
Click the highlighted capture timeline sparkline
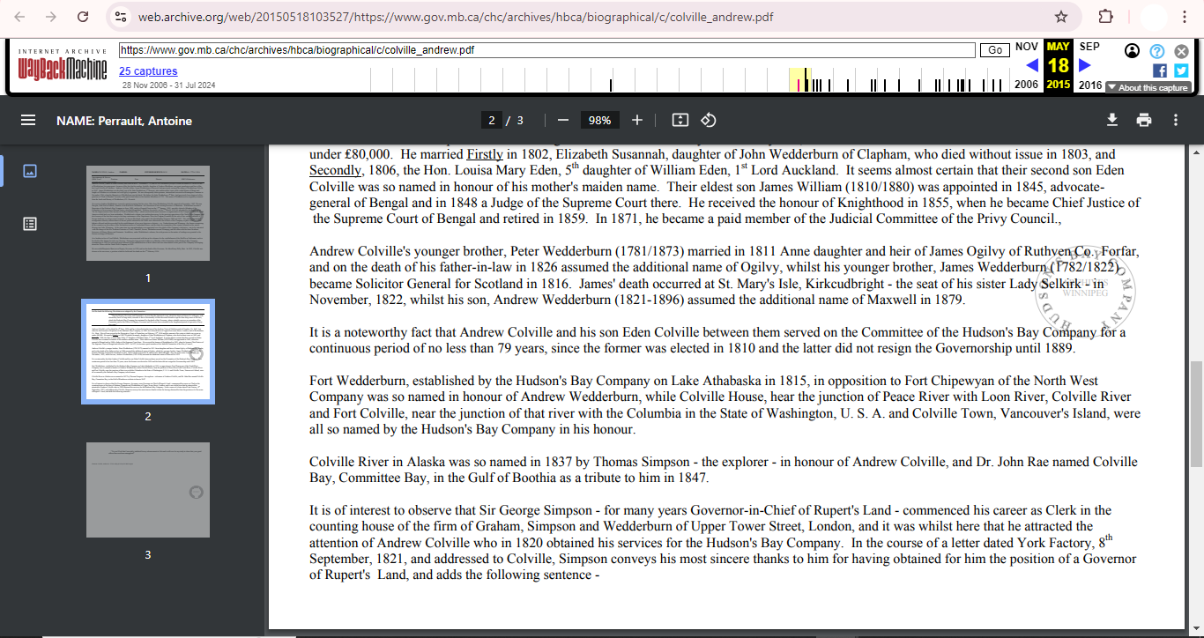click(799, 79)
